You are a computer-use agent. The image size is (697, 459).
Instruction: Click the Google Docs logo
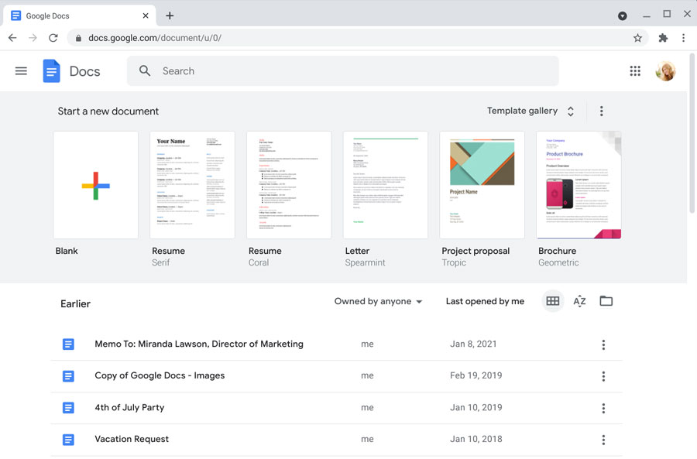pos(51,70)
